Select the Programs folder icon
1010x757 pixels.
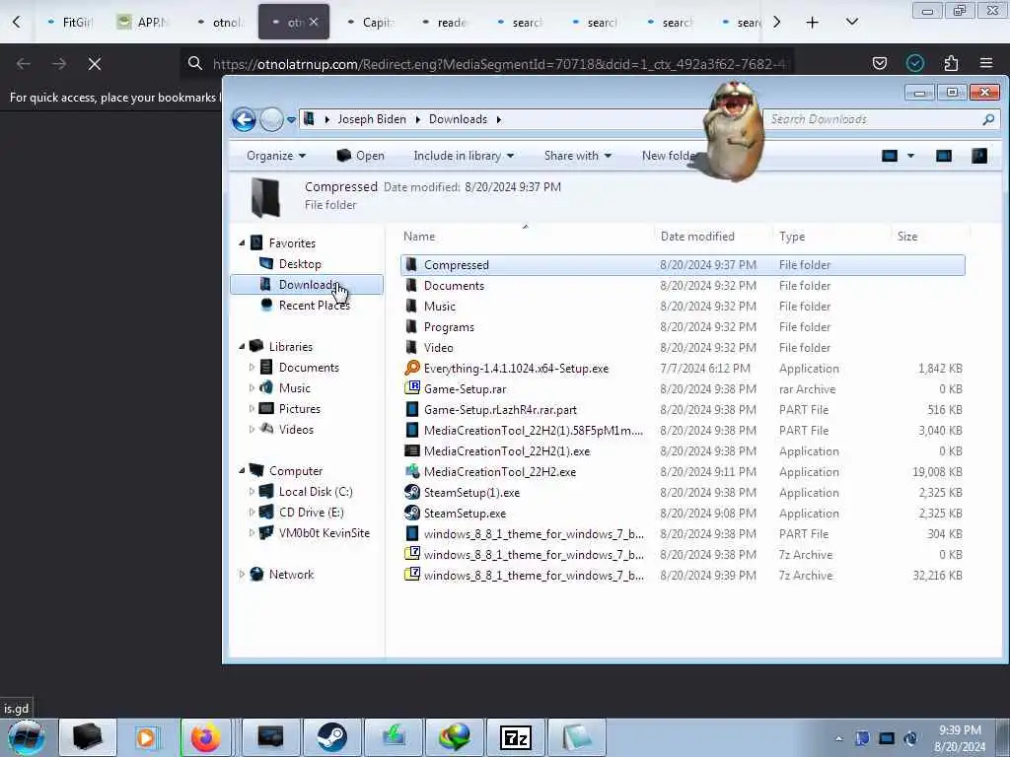point(411,327)
